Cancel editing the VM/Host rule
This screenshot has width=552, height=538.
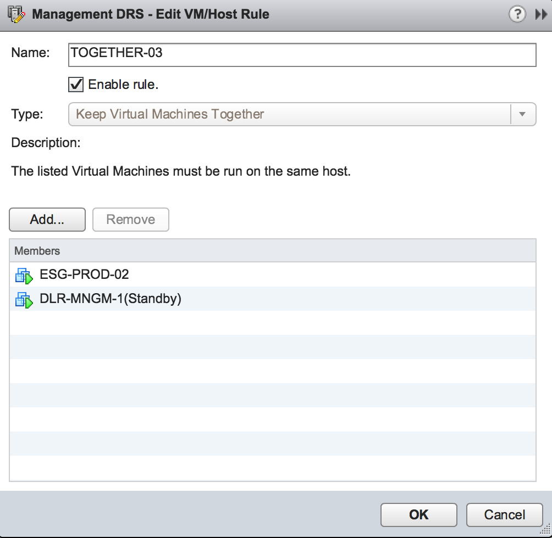click(504, 514)
